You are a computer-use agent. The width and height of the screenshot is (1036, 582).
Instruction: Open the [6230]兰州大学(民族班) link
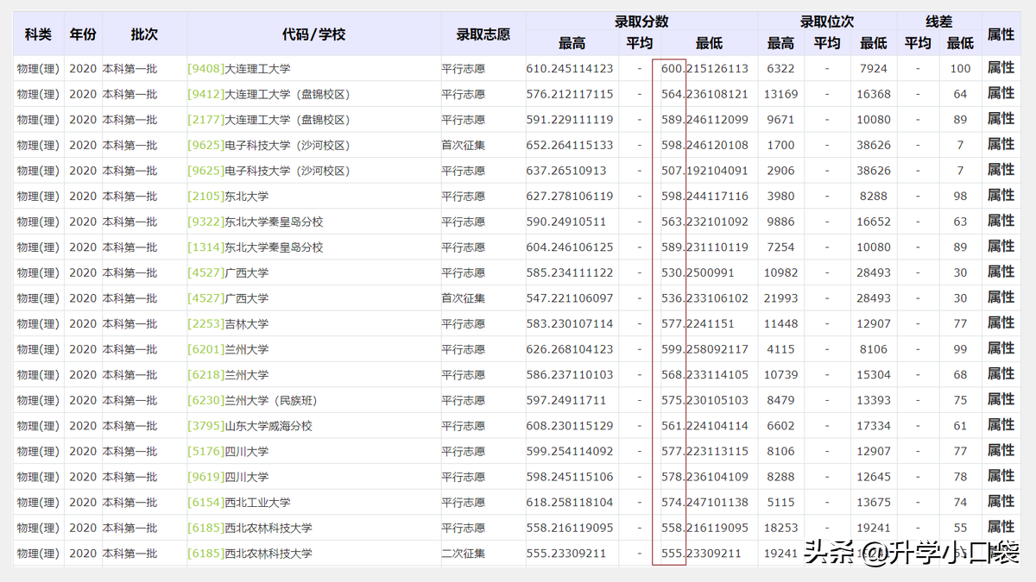(x=252, y=400)
